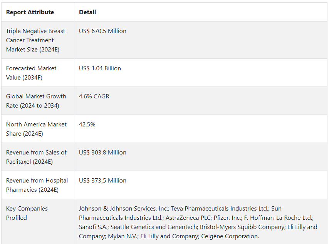Click the 'Key Companies Profiled' label
Screen dimensions: 329x244
27,213
